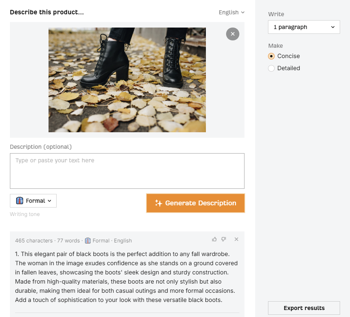Click the Export results button
The image size is (350, 317).
[304, 308]
